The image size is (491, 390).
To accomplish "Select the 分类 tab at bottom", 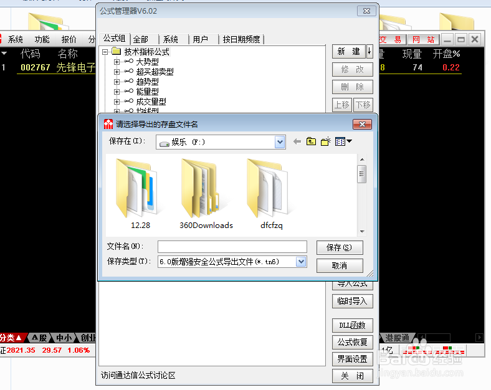I will (11, 338).
